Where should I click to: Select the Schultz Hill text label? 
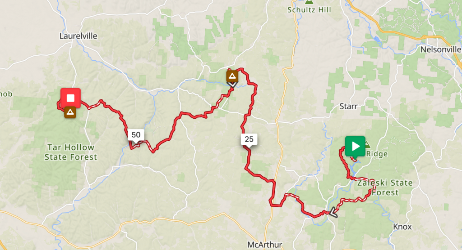tap(310, 10)
